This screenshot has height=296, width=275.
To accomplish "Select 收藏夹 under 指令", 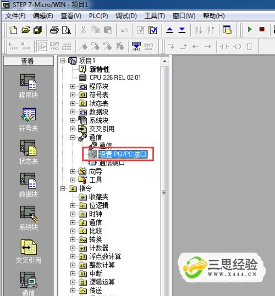I will pyautogui.click(x=98, y=197).
